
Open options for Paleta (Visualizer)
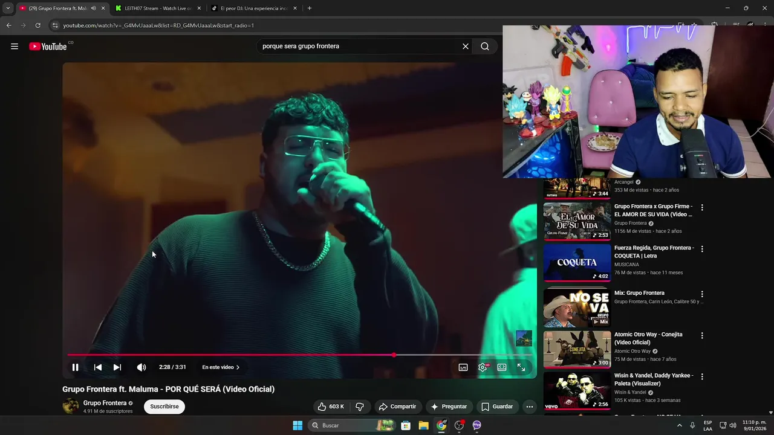[702, 376]
